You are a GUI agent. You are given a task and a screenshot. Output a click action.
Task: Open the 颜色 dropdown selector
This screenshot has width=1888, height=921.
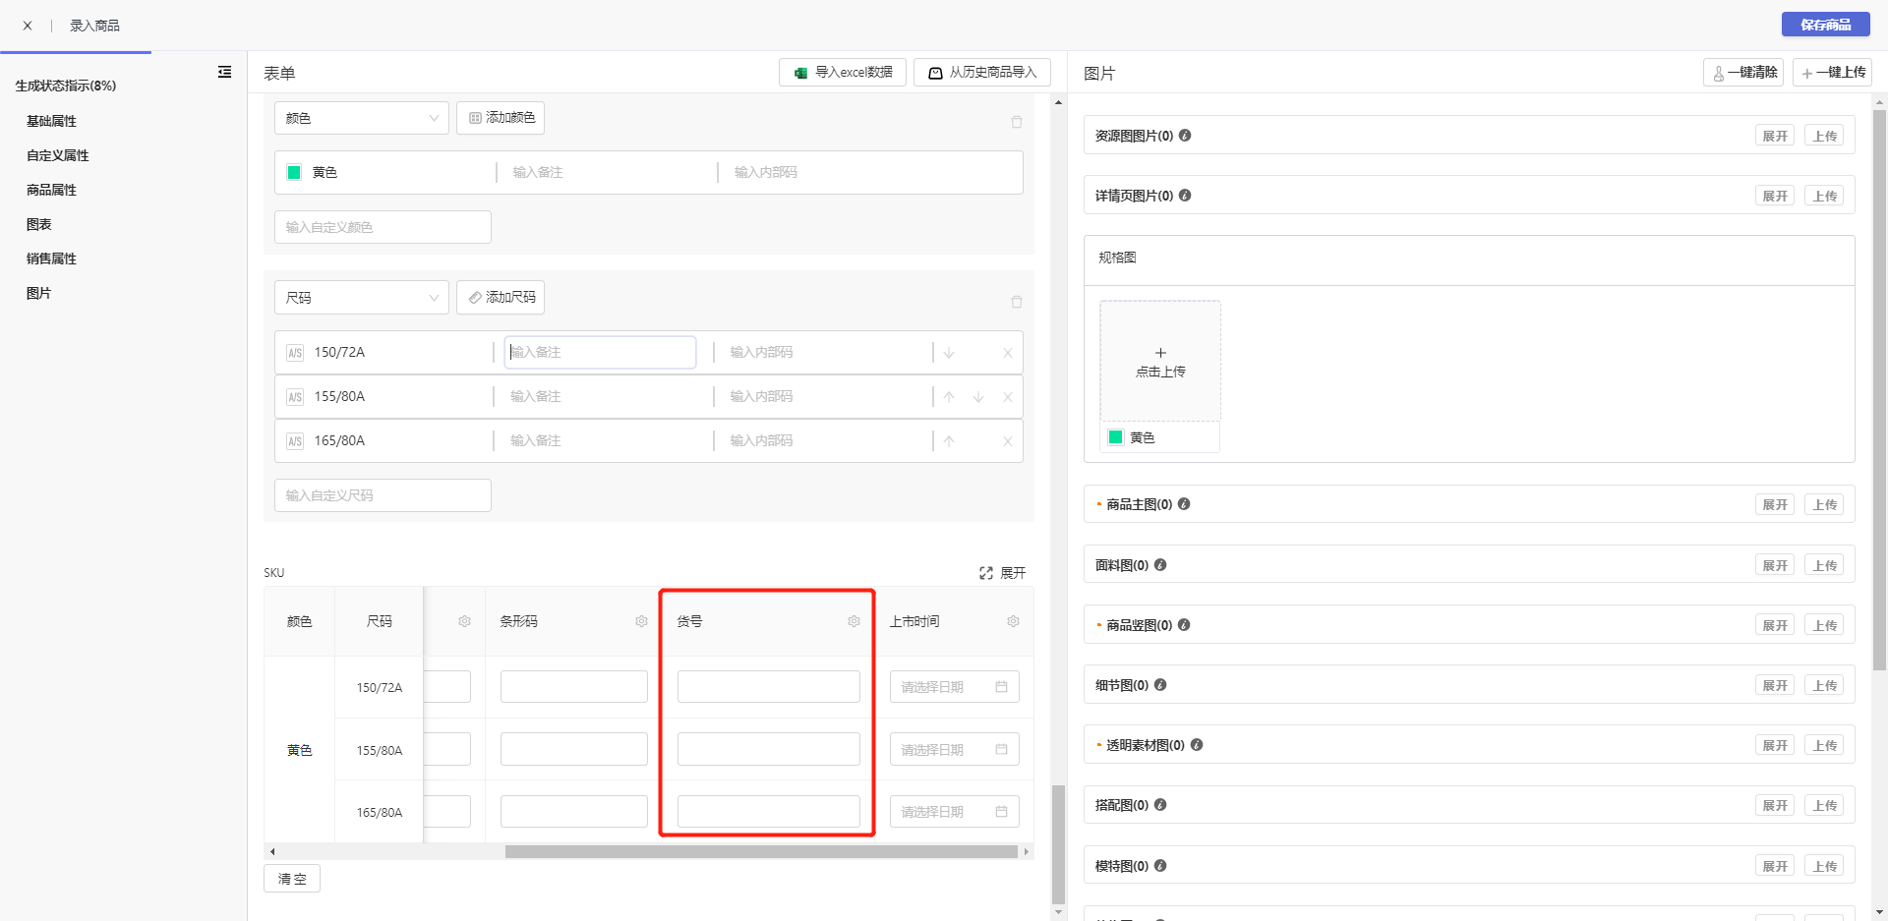361,118
